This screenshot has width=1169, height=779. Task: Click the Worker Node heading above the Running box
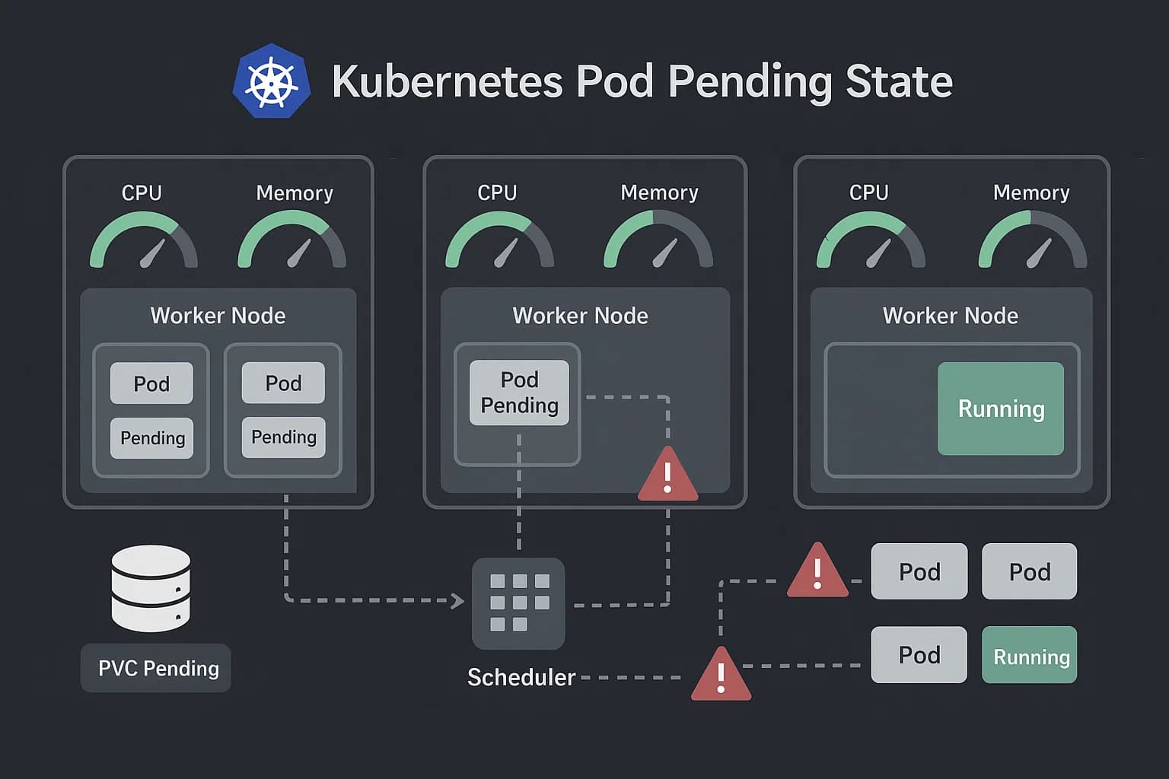tap(951, 316)
